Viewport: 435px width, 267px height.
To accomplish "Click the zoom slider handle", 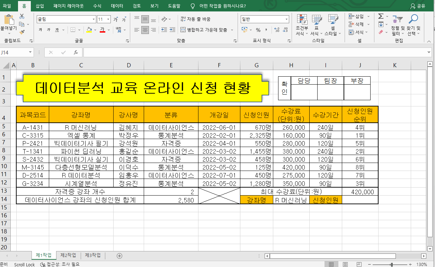I will [x=392, y=265].
